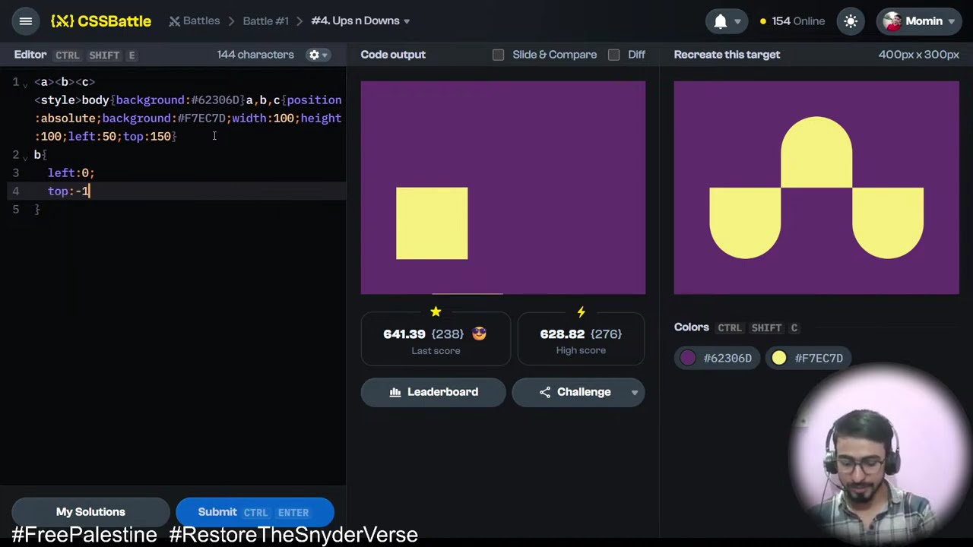Go to the Battles page
973x547 pixels.
click(x=194, y=21)
